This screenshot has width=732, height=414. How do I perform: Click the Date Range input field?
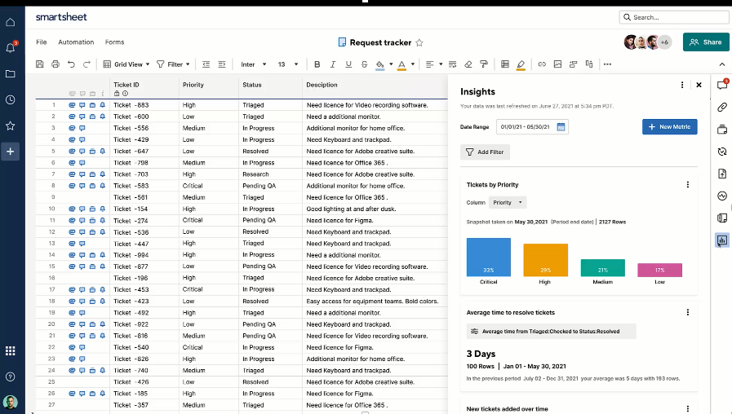(532, 127)
